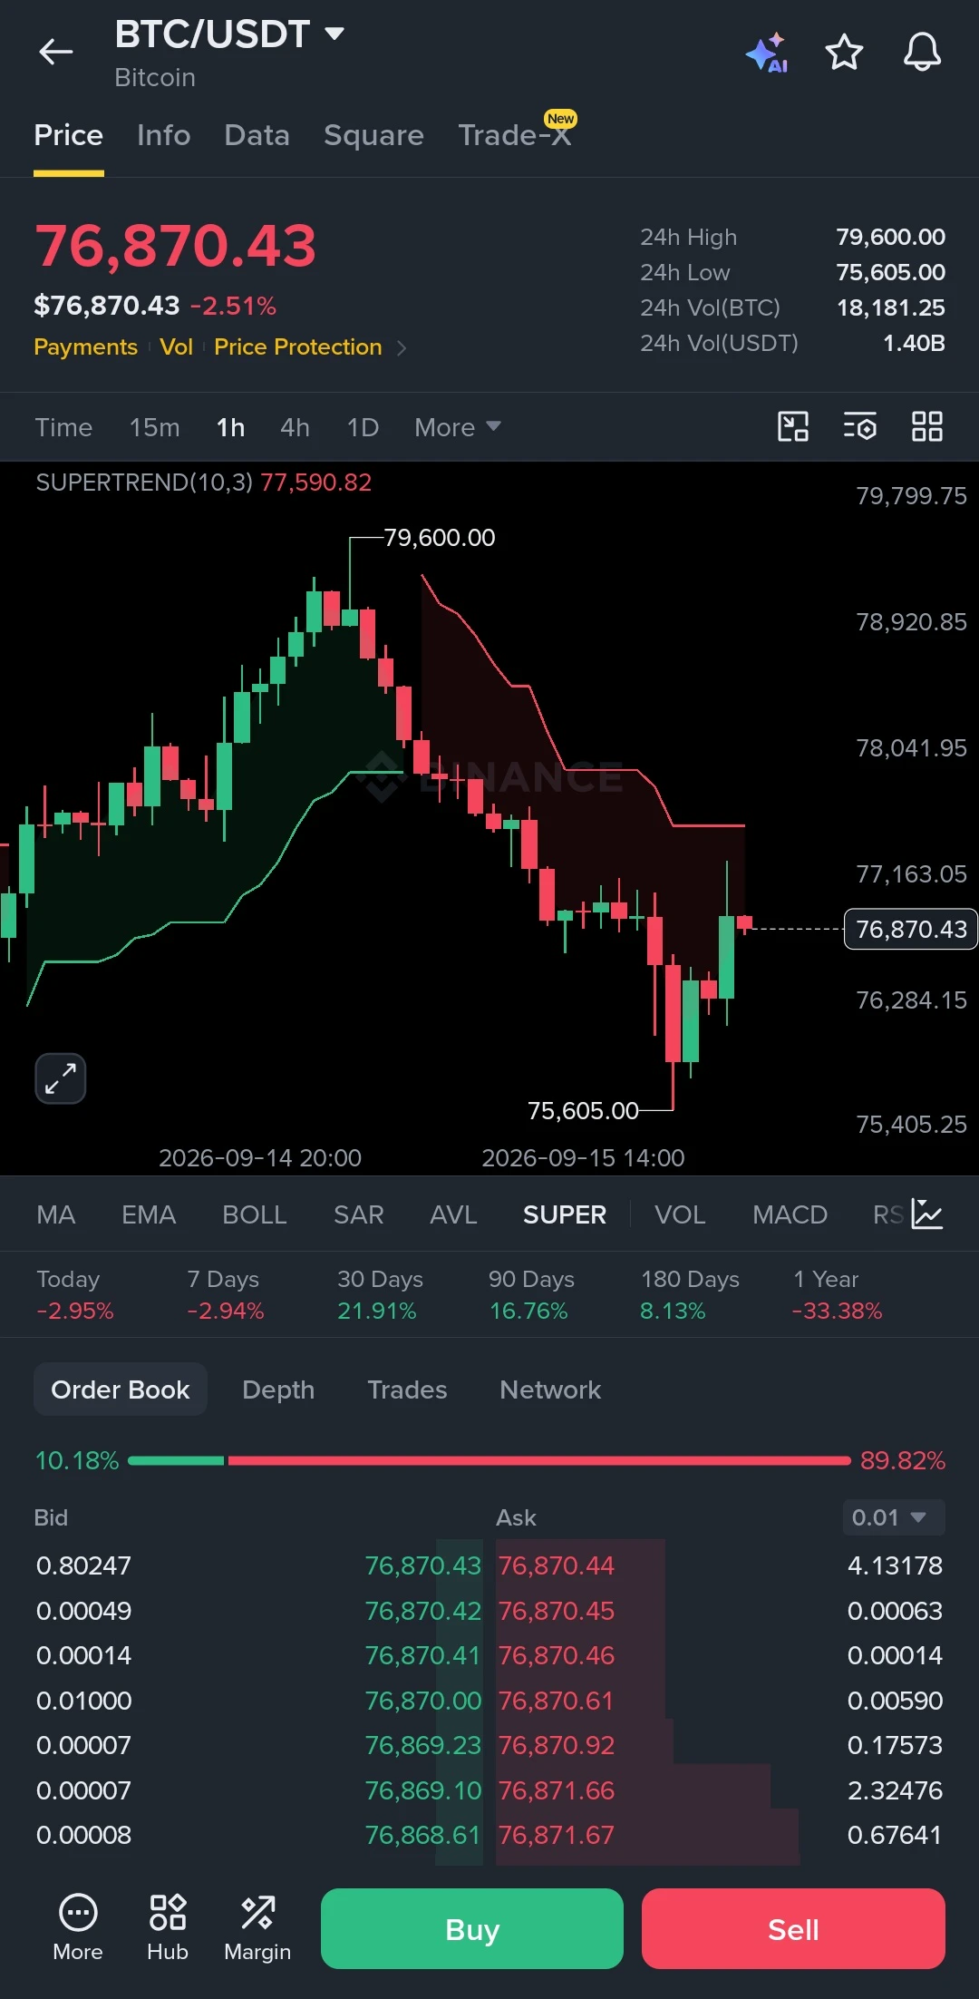Tap the red Sell button
Screen dimensions: 979x1999
tap(793, 1928)
